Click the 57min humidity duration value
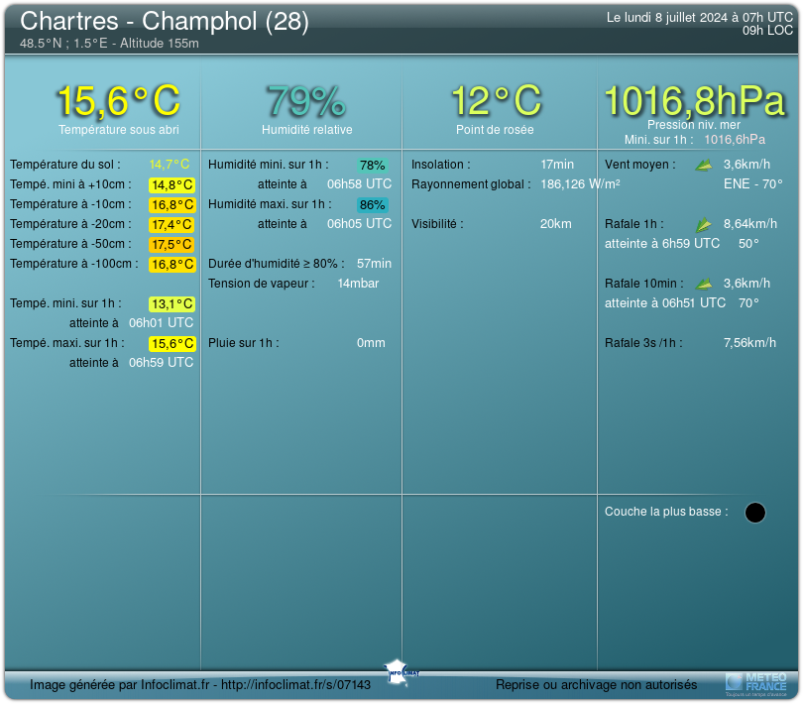This screenshot has height=704, width=803. 374,264
